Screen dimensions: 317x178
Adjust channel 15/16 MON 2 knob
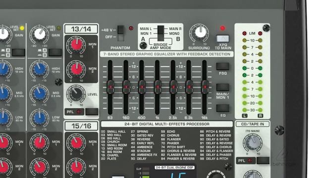coord(77,167)
